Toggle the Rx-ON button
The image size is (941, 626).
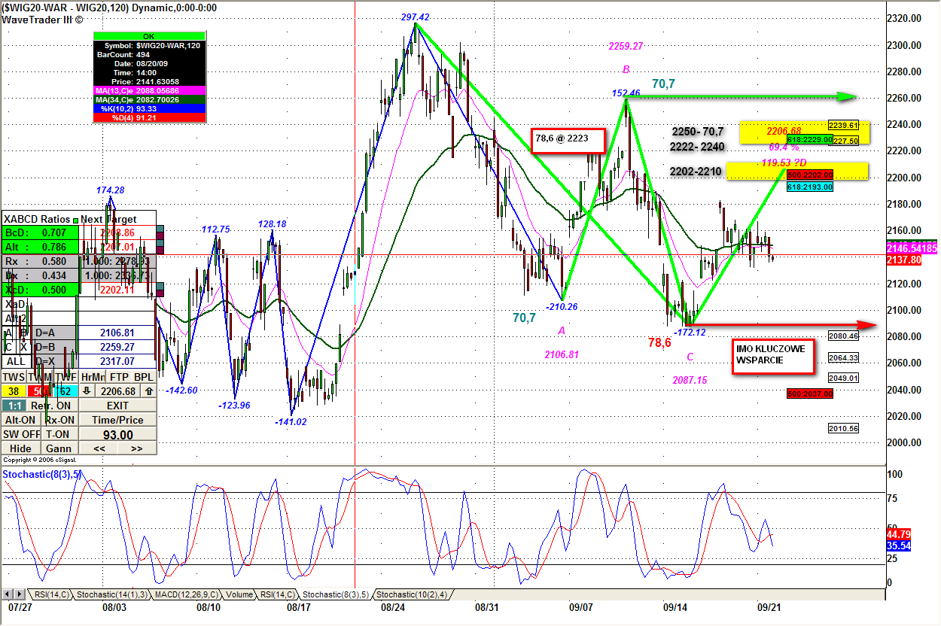point(59,420)
